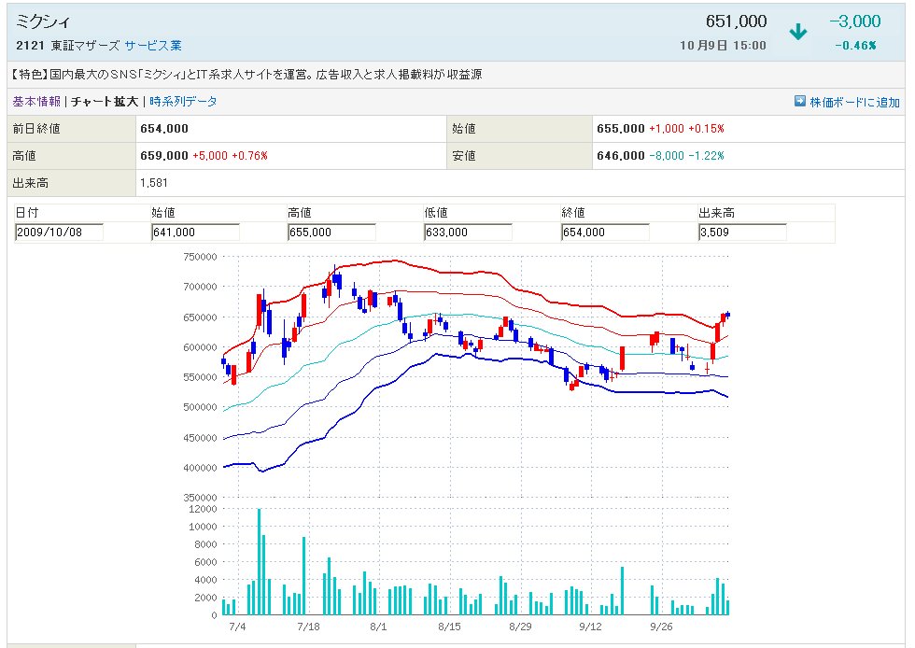The width and height of the screenshot is (915, 648).
Task: Click the -0.46% change percentage
Action: pyautogui.click(x=855, y=45)
